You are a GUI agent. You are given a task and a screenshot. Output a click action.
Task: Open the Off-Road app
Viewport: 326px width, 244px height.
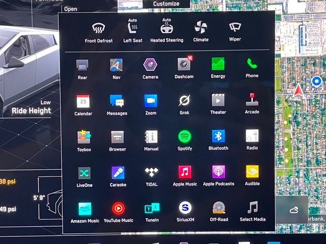[219, 211]
